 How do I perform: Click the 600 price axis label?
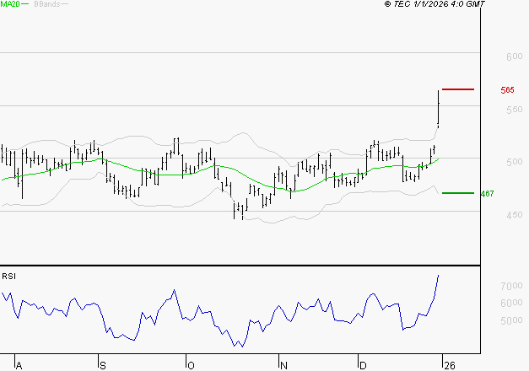[514, 56]
